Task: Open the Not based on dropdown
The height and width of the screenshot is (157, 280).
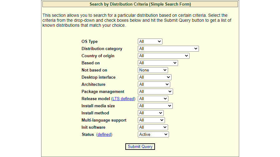Action: [x=153, y=70]
